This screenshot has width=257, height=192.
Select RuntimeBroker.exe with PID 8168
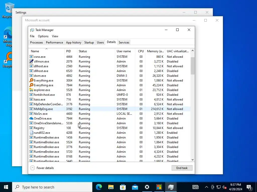click(109, 156)
